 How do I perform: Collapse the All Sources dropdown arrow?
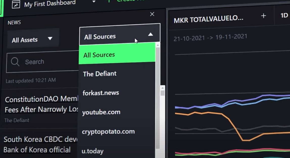(x=151, y=34)
